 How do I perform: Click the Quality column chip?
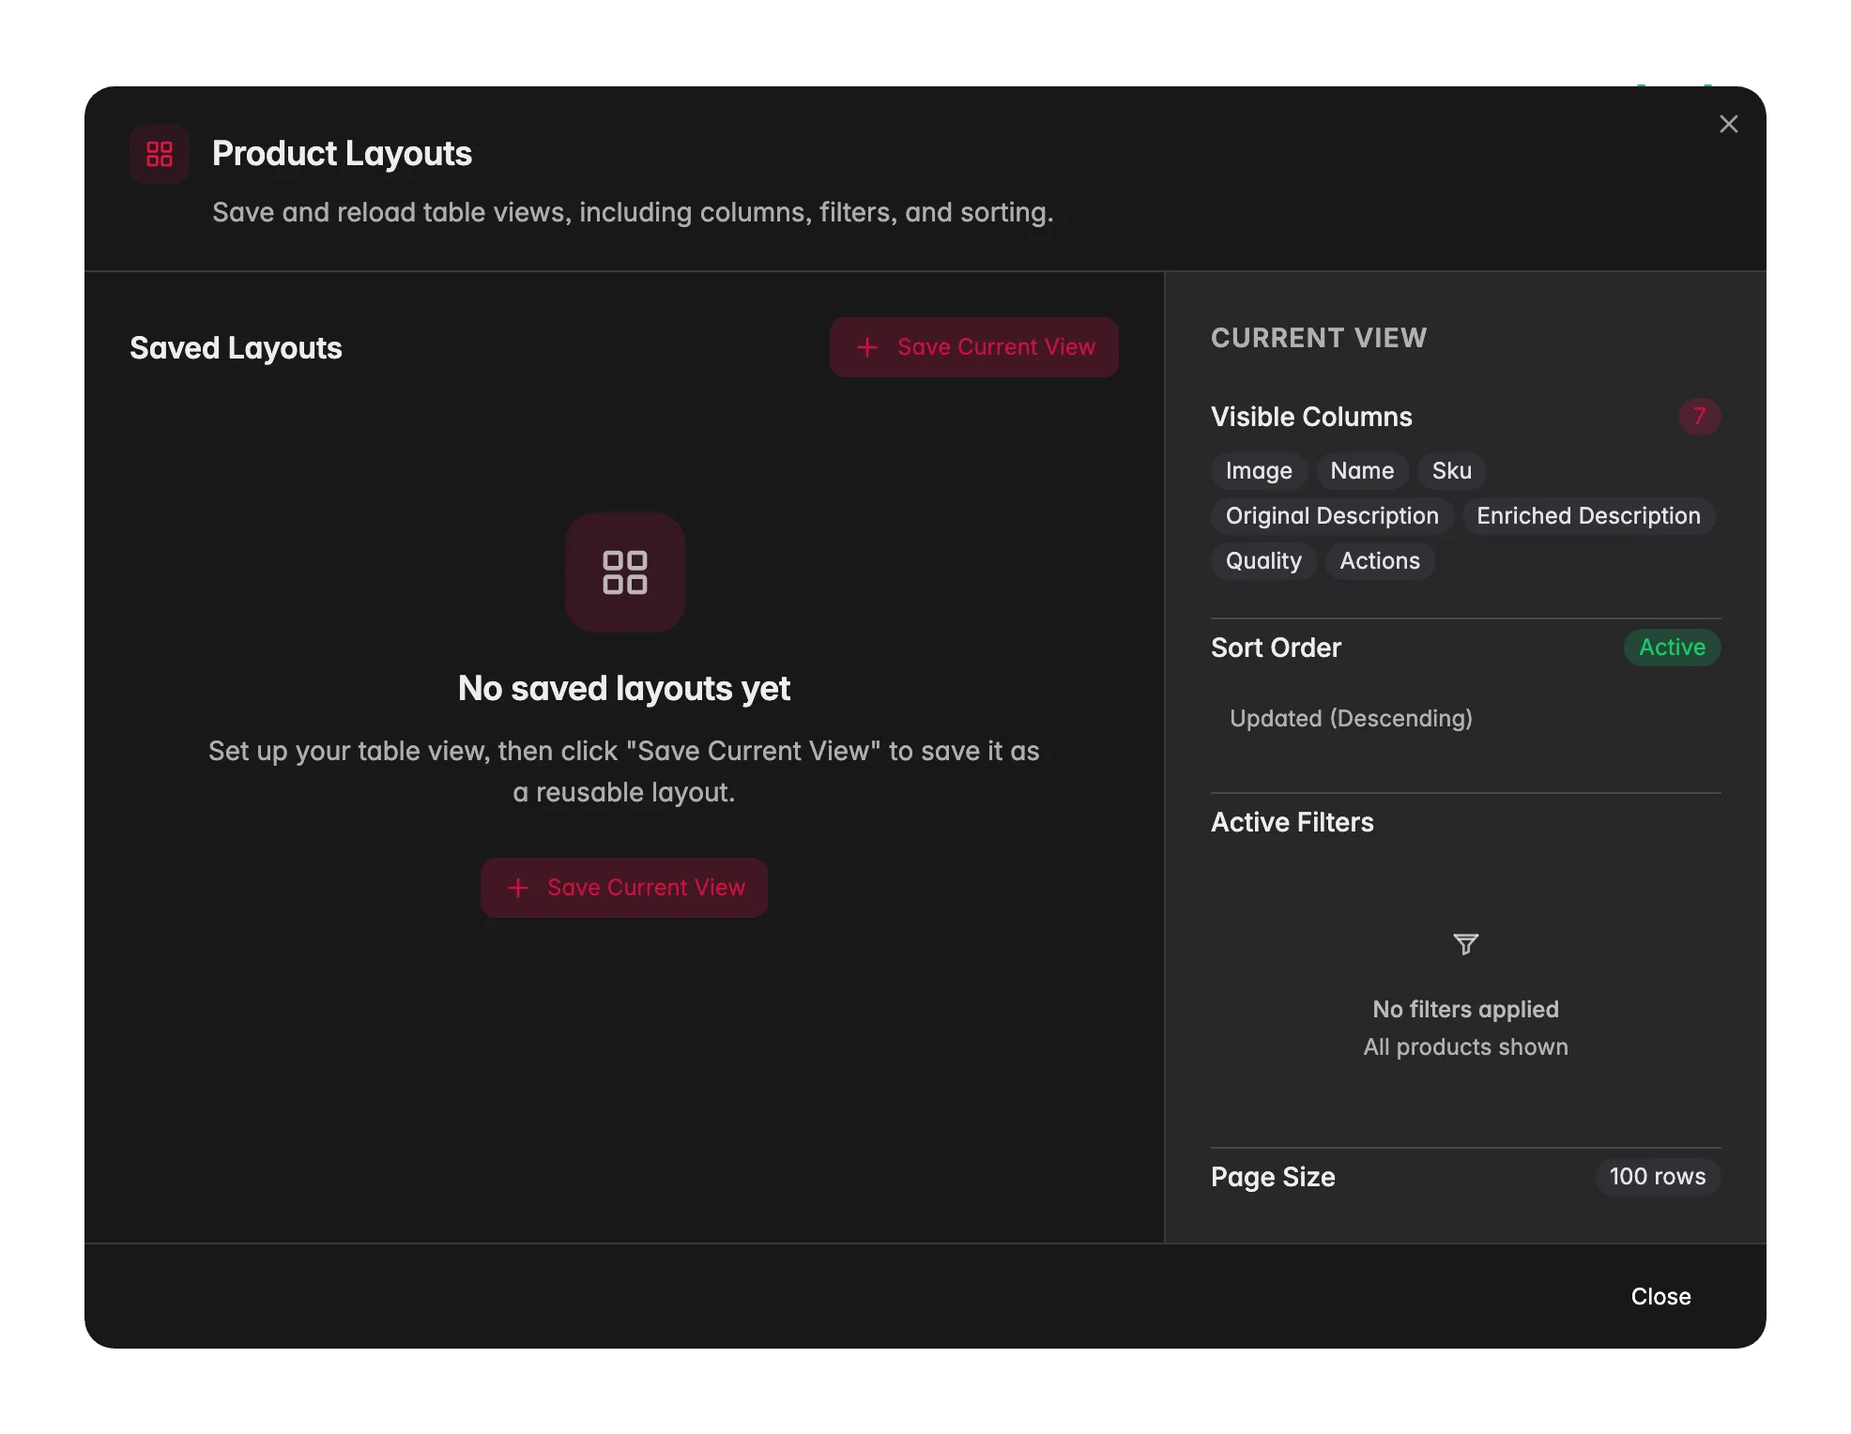1263,561
